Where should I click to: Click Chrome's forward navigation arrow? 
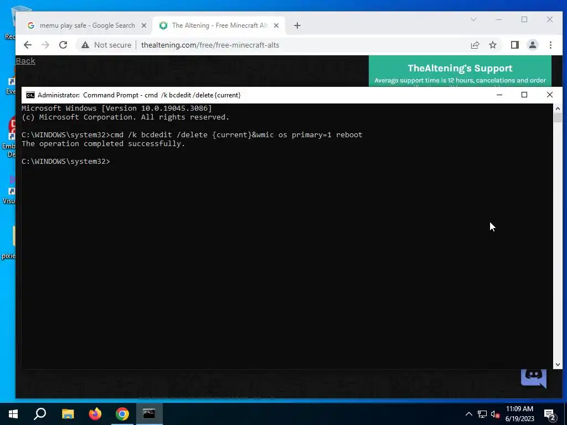(45, 45)
